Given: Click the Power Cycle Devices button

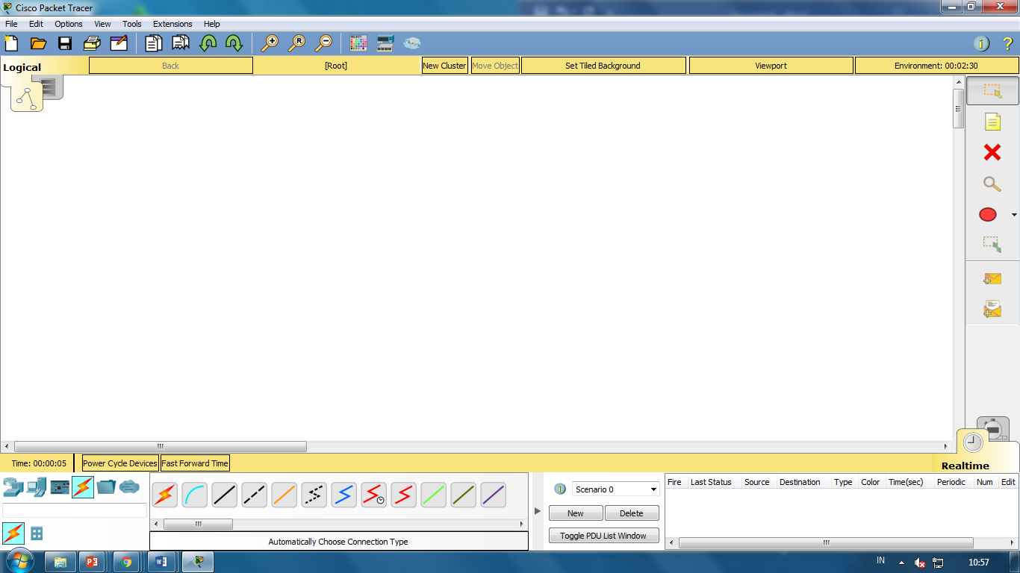Looking at the screenshot, I should point(120,463).
